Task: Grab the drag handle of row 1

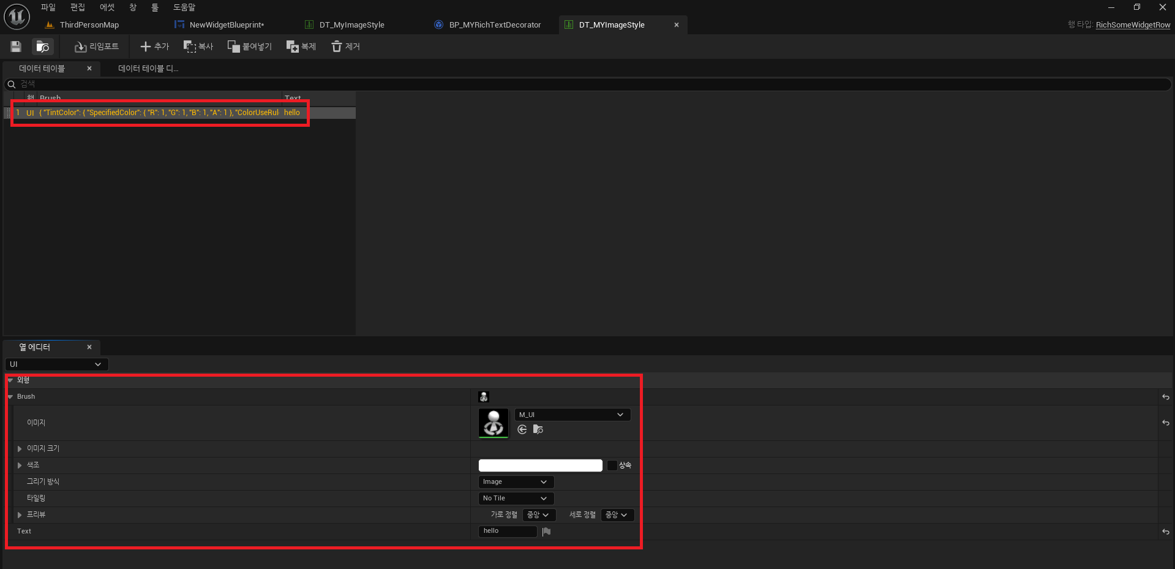Action: [8, 113]
